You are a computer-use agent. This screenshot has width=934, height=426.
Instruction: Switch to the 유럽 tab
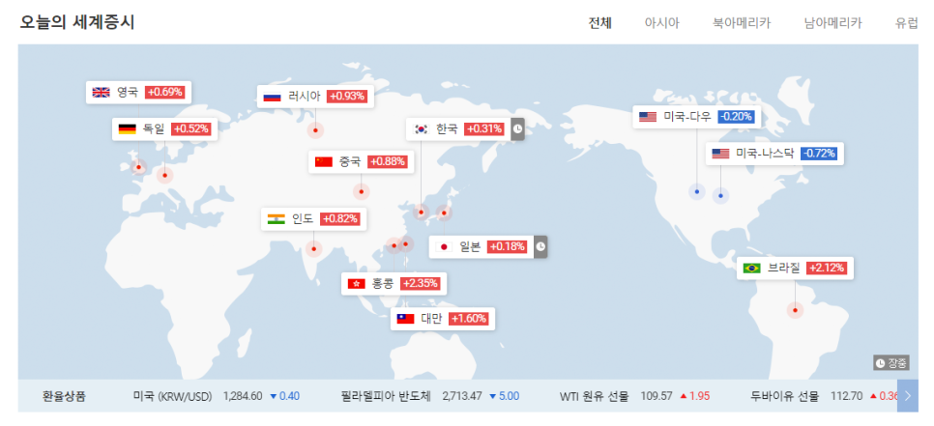point(907,24)
